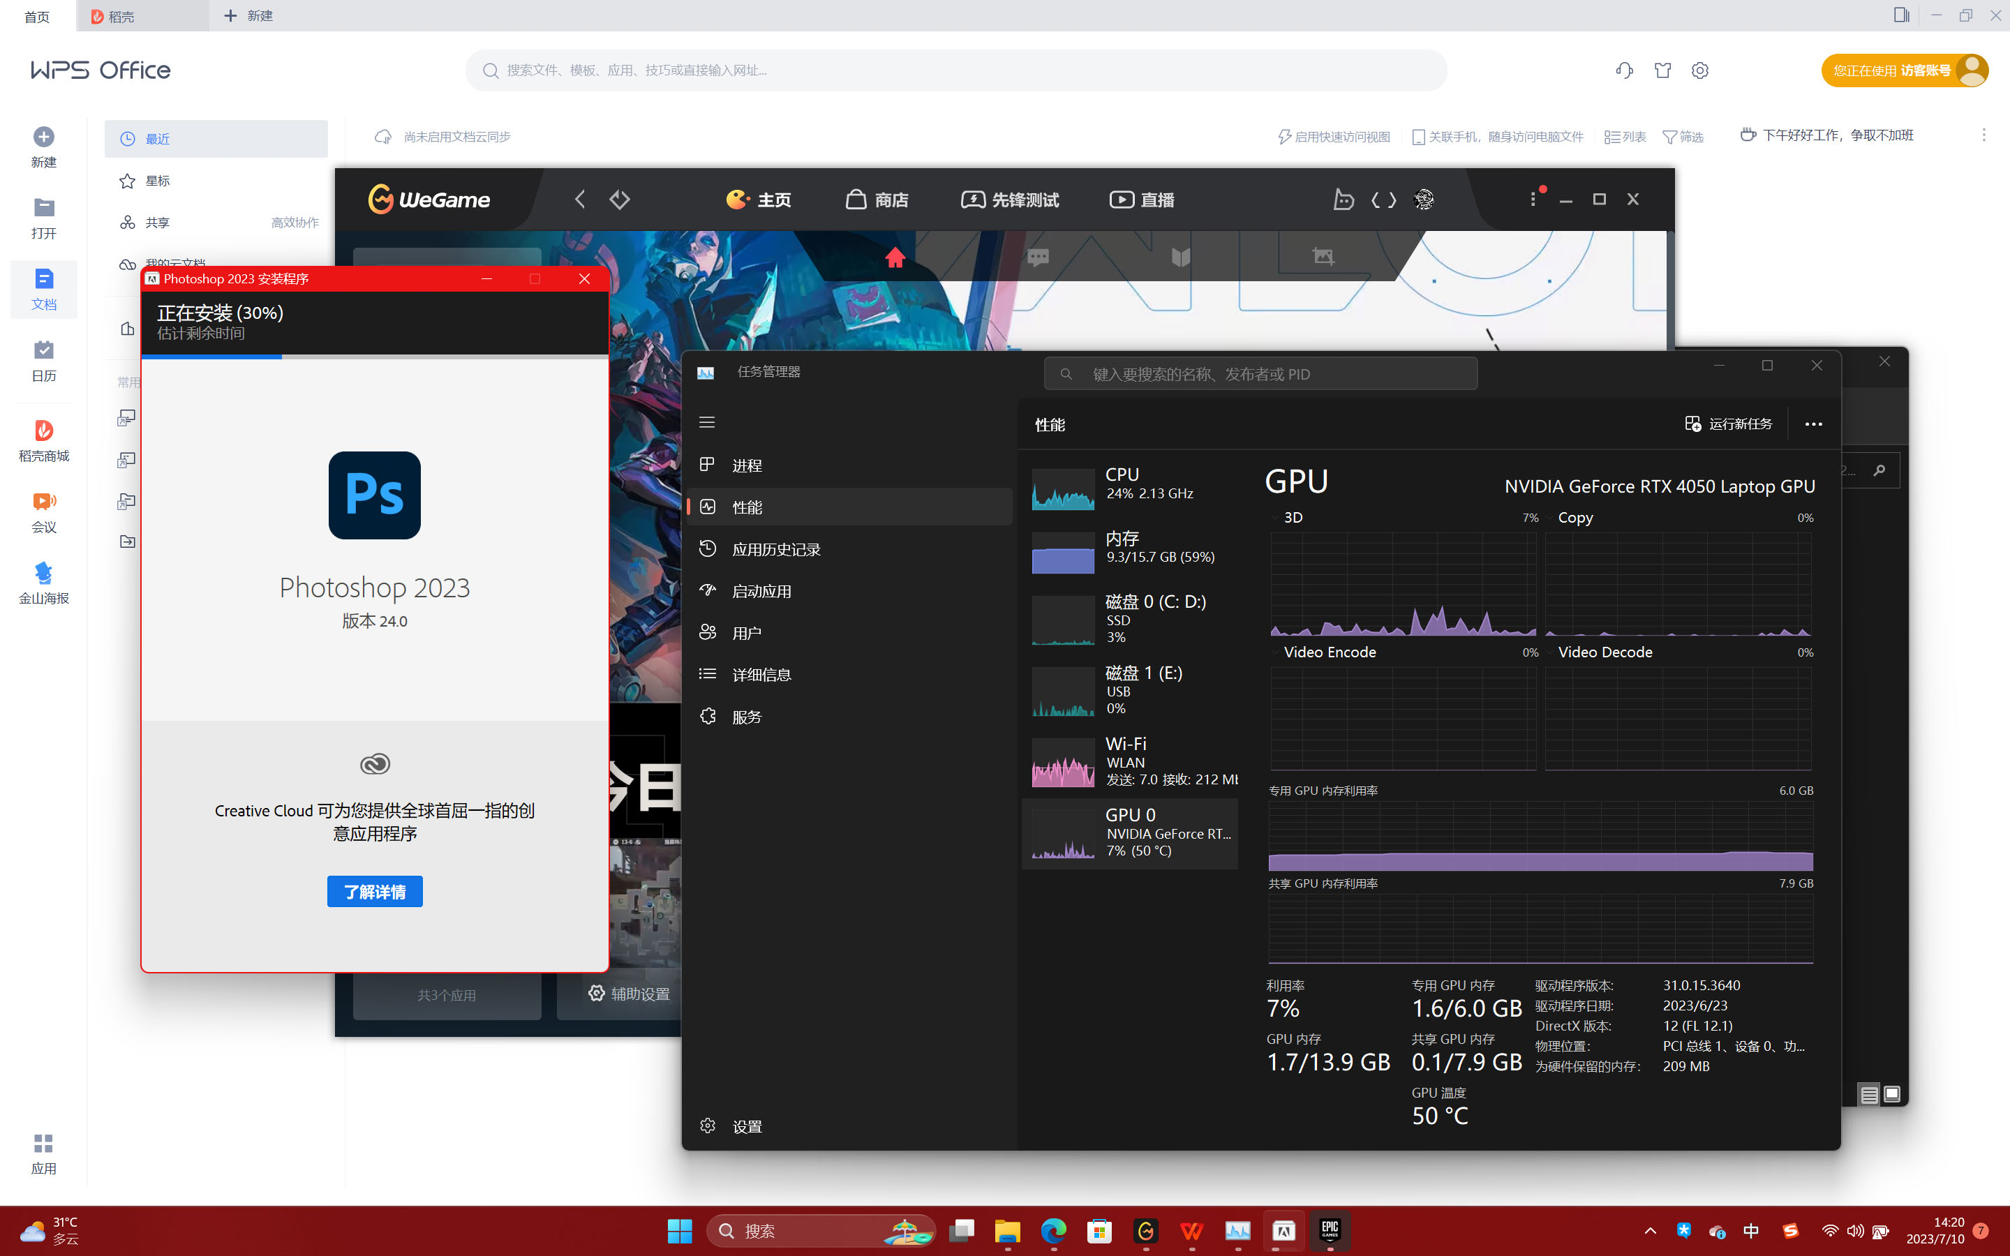Open 稻壳商城 in the WPS sidebar

[44, 440]
